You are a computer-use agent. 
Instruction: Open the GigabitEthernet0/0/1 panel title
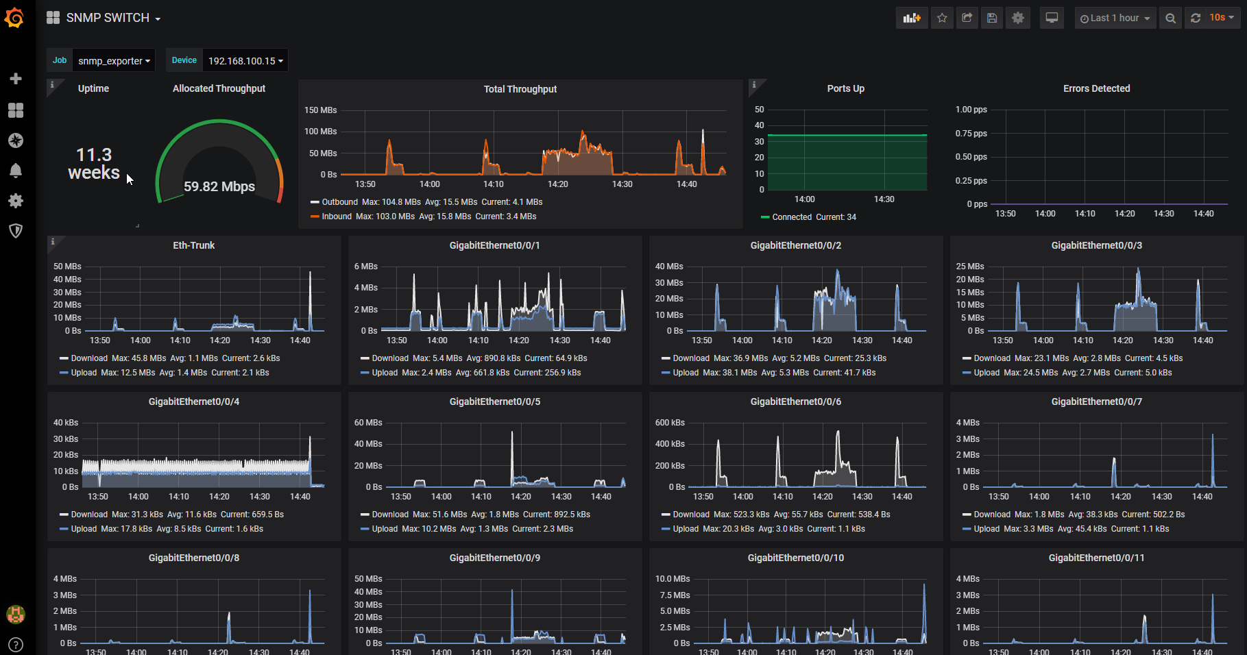[x=494, y=245]
